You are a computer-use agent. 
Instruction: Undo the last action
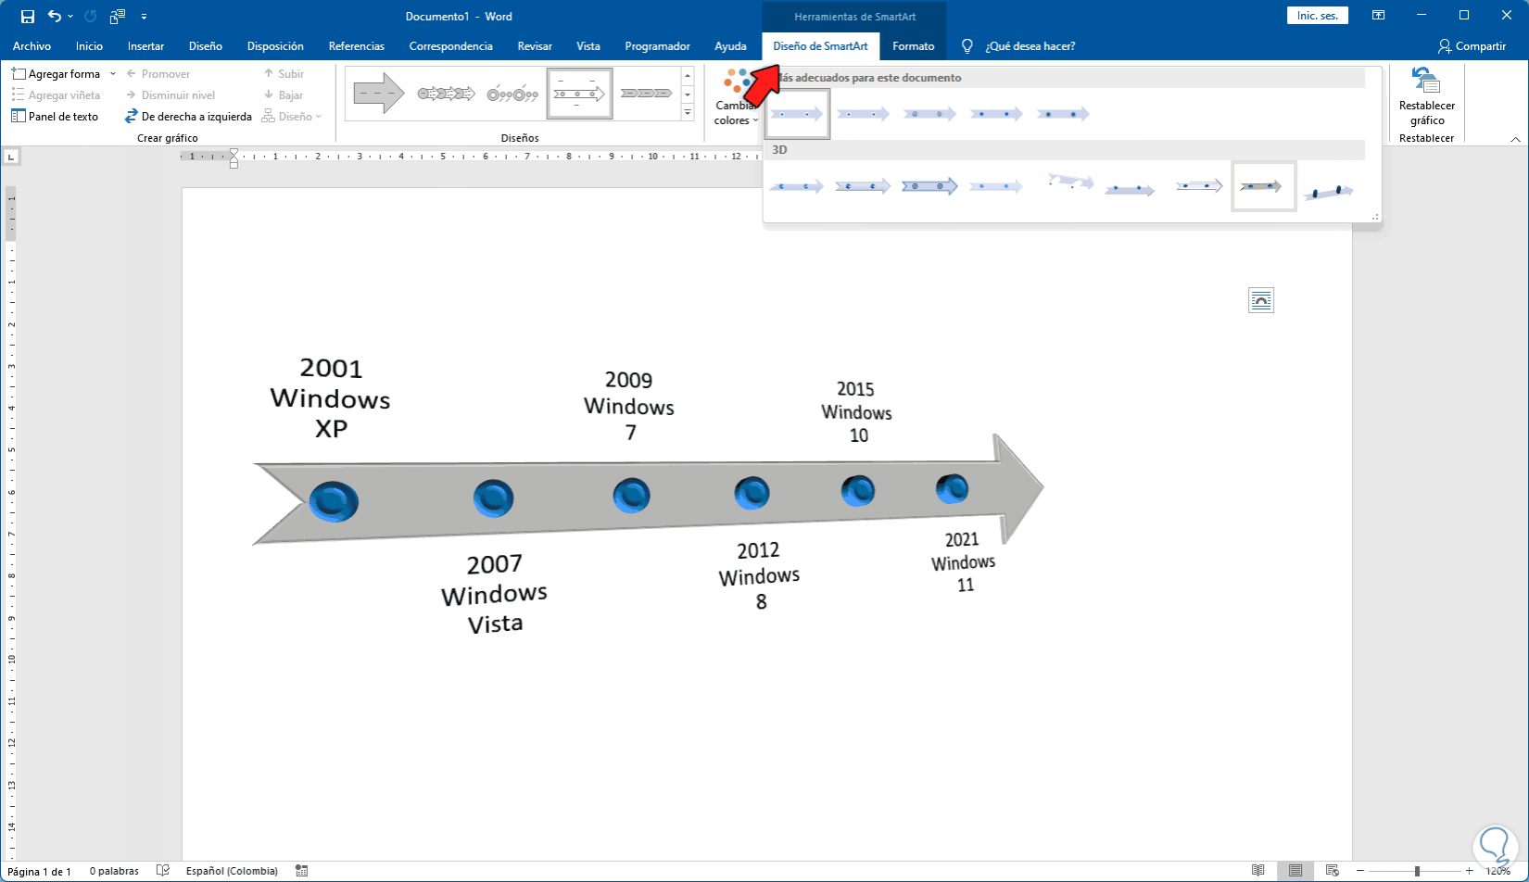tap(55, 17)
